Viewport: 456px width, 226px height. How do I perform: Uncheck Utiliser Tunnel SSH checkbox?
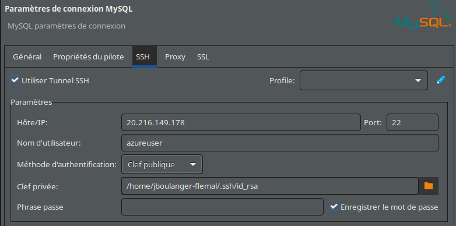(15, 80)
